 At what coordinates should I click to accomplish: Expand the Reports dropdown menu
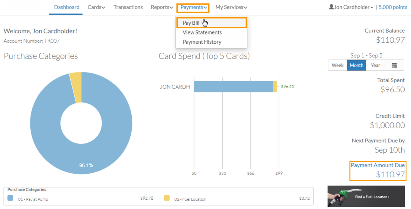(162, 7)
